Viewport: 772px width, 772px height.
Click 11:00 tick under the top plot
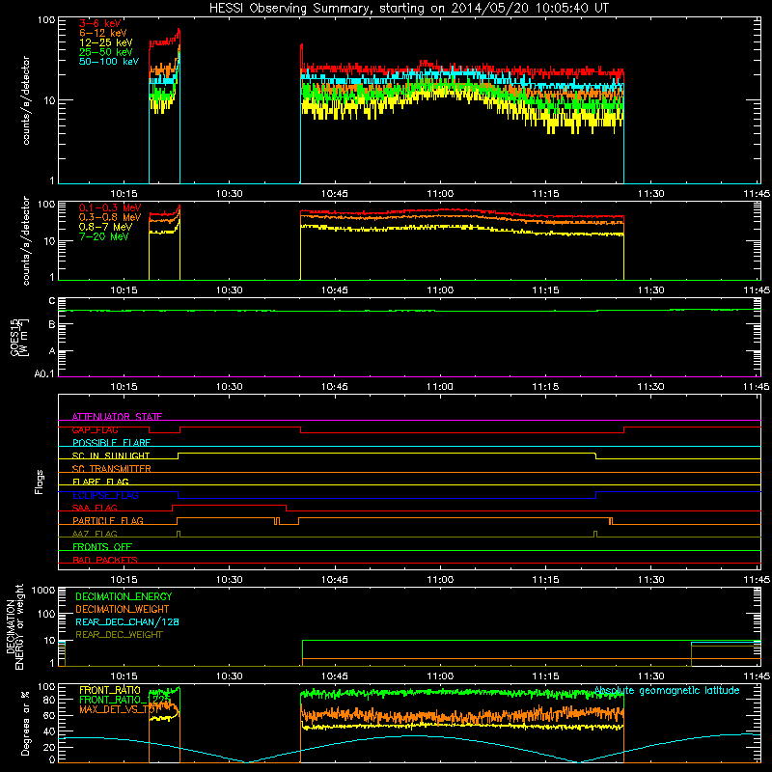(440, 194)
